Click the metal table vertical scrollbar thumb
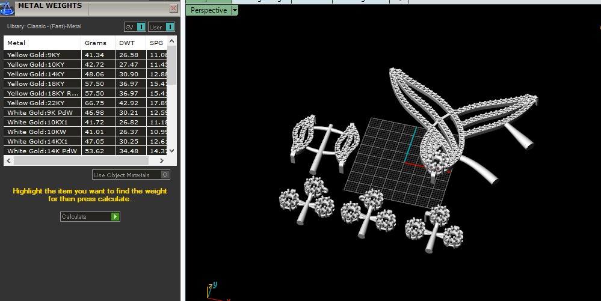Image resolution: width=601 pixels, height=301 pixels. 171,65
